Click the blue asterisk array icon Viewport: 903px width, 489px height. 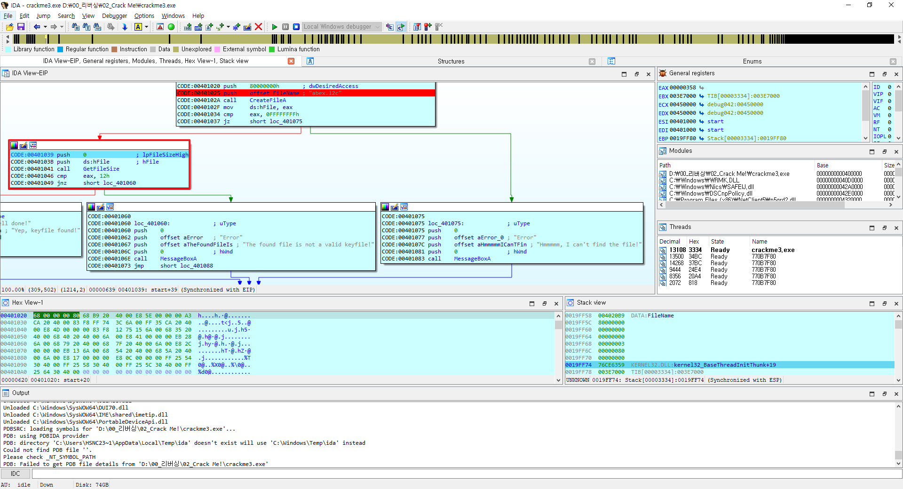coord(237,27)
